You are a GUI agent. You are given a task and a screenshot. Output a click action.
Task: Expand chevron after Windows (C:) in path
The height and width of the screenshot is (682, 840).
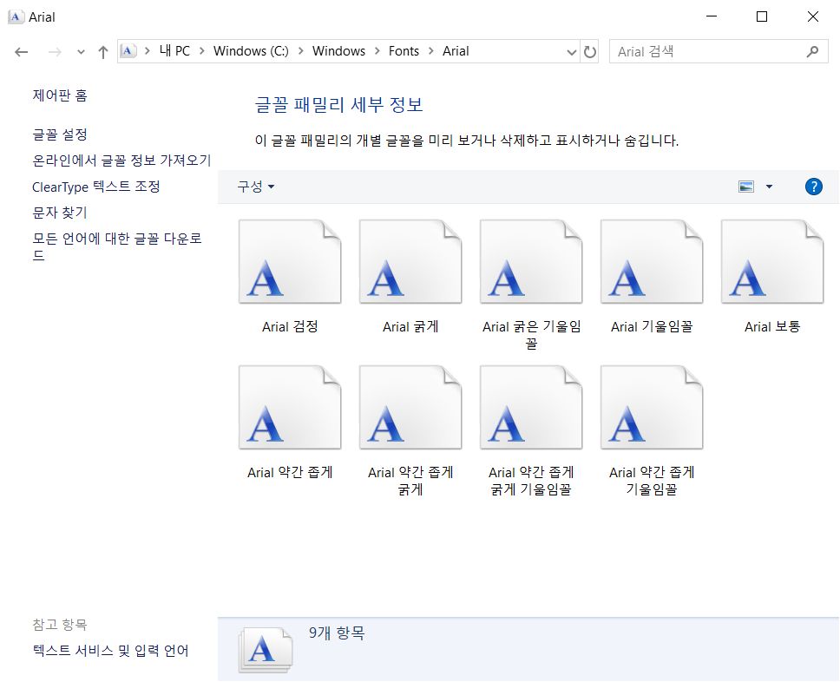coord(300,51)
